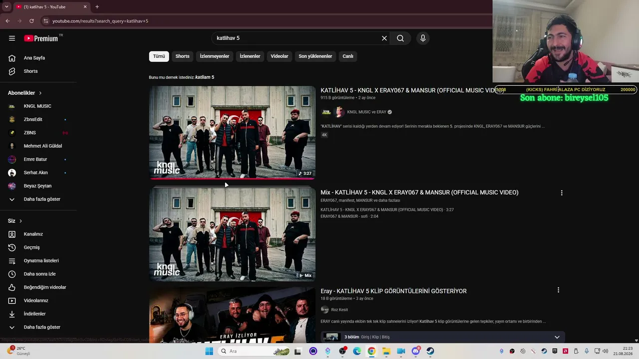Screen dimensions: 639x359
Task: Expand the 3 bölüm chapters chevron
Action: pos(557,337)
